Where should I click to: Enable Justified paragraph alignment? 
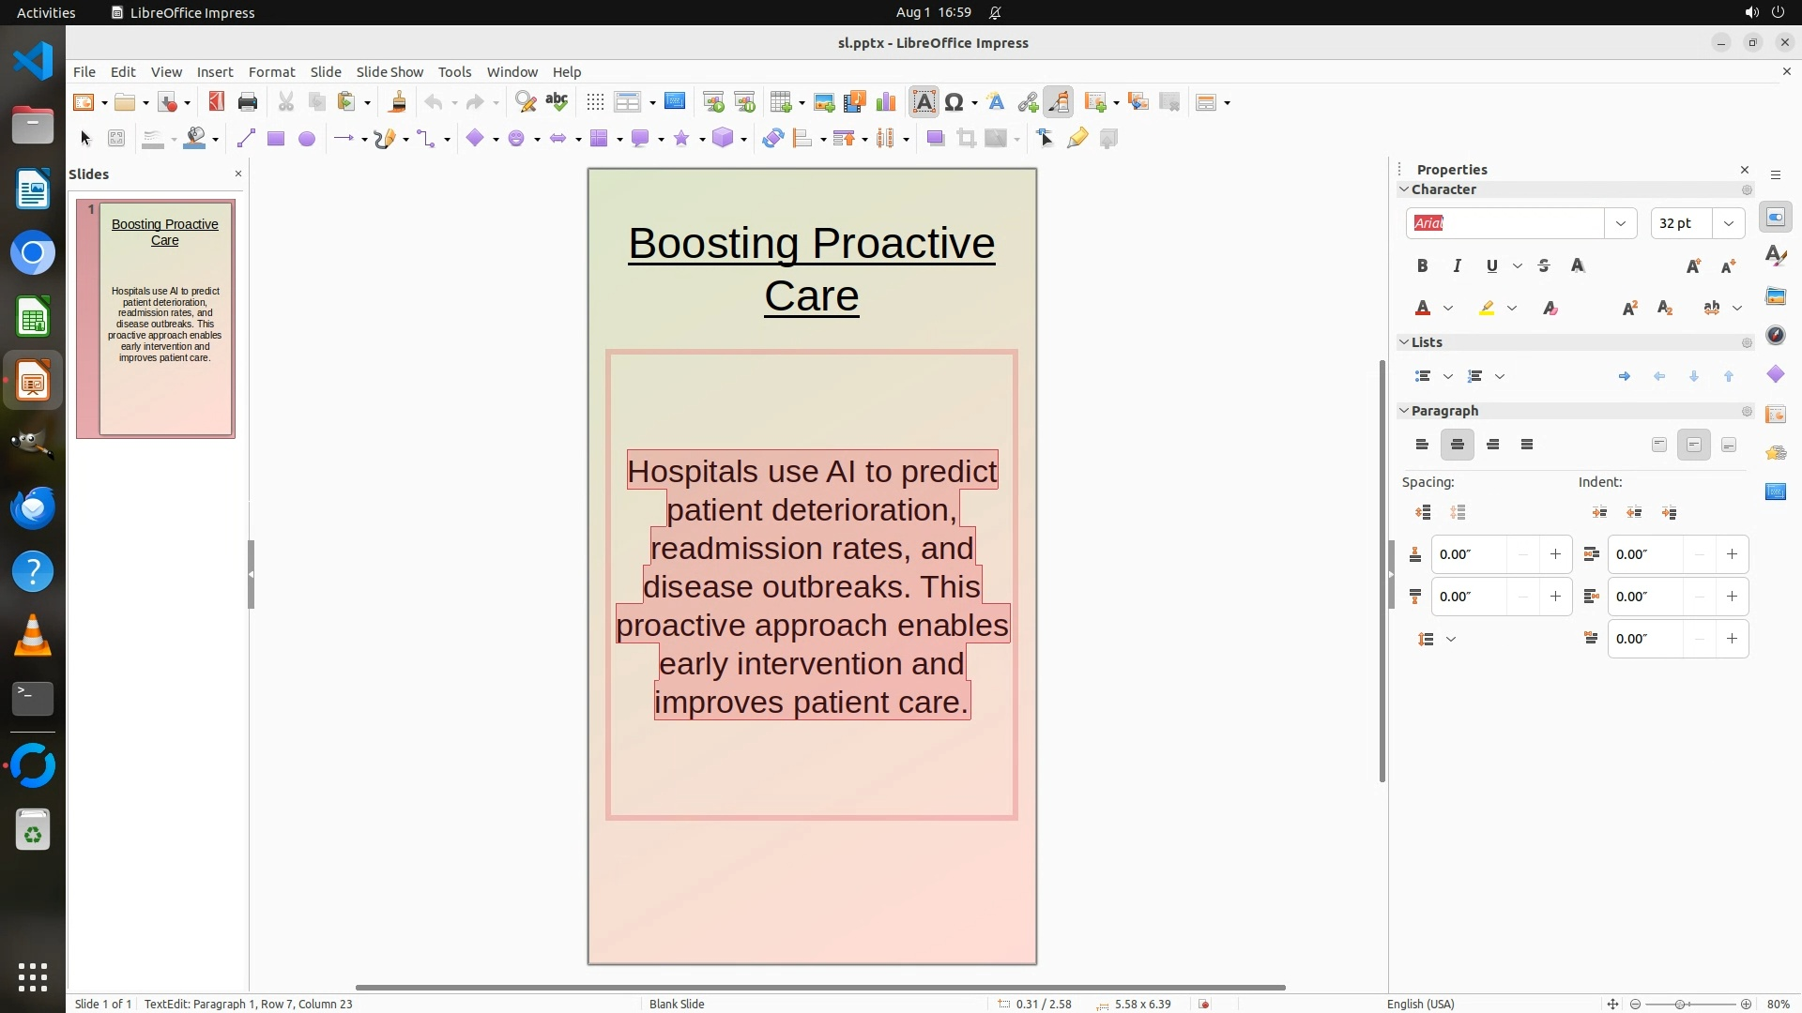click(x=1527, y=445)
